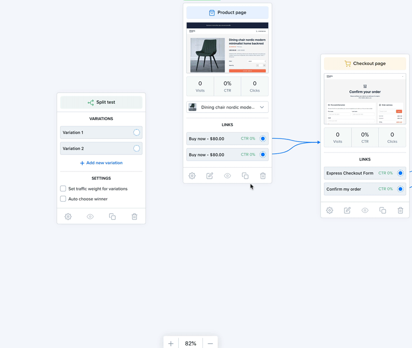Add new variation to split test
Image resolution: width=412 pixels, height=348 pixels.
coord(101,163)
